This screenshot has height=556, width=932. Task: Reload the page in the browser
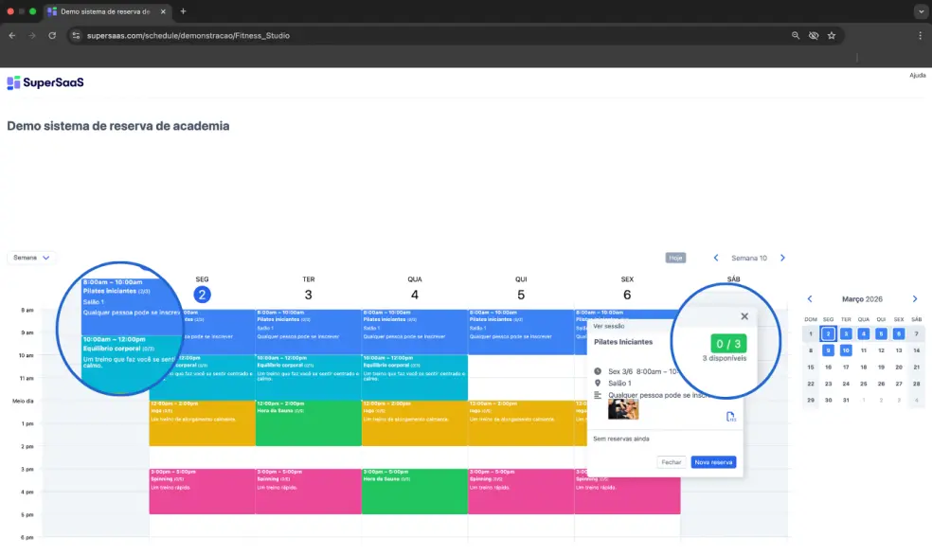point(52,35)
